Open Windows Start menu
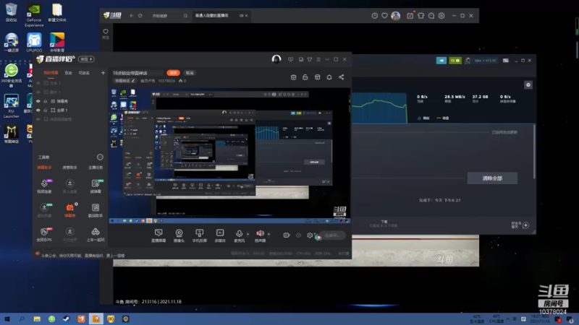Viewport: 579px width, 325px height. (7, 319)
